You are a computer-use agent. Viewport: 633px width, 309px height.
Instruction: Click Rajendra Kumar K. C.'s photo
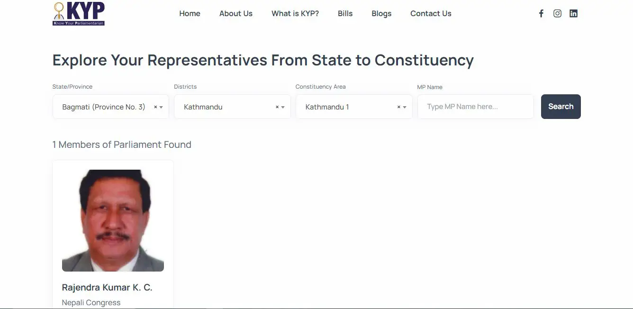(x=113, y=220)
